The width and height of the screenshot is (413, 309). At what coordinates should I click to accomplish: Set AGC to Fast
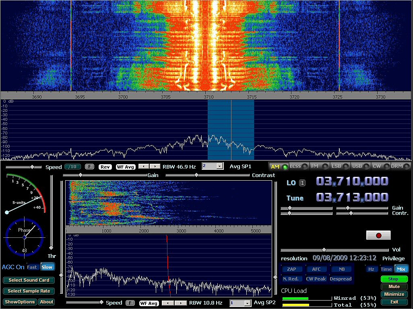pos(32,267)
